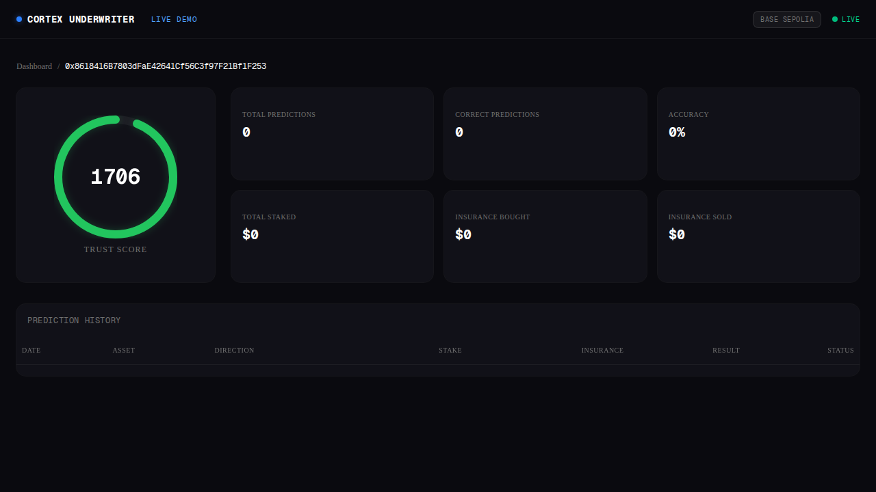Sort table by Status column
This screenshot has width=876, height=492.
[840, 351]
